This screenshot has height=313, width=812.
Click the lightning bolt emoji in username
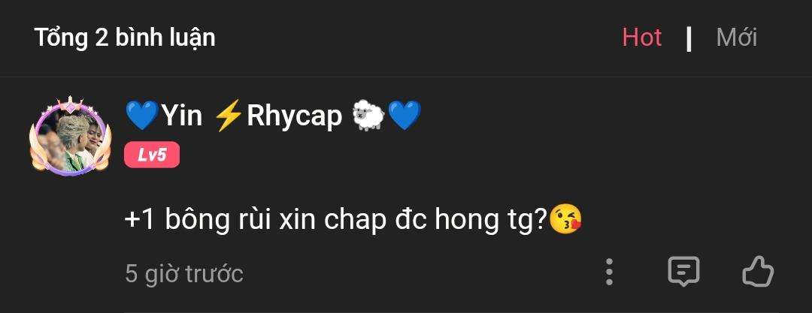click(x=229, y=116)
